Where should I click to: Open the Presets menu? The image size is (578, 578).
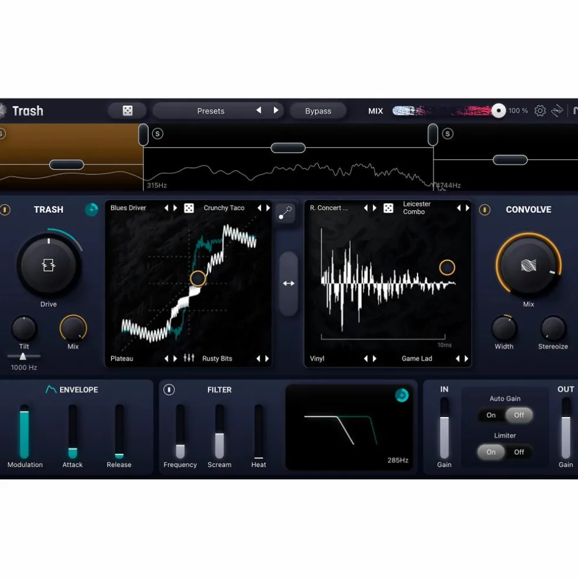tap(210, 110)
